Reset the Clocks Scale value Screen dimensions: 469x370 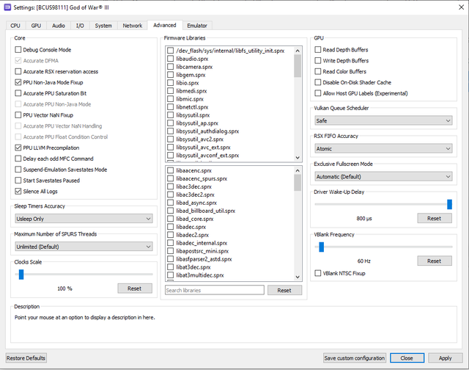pyautogui.click(x=135, y=289)
